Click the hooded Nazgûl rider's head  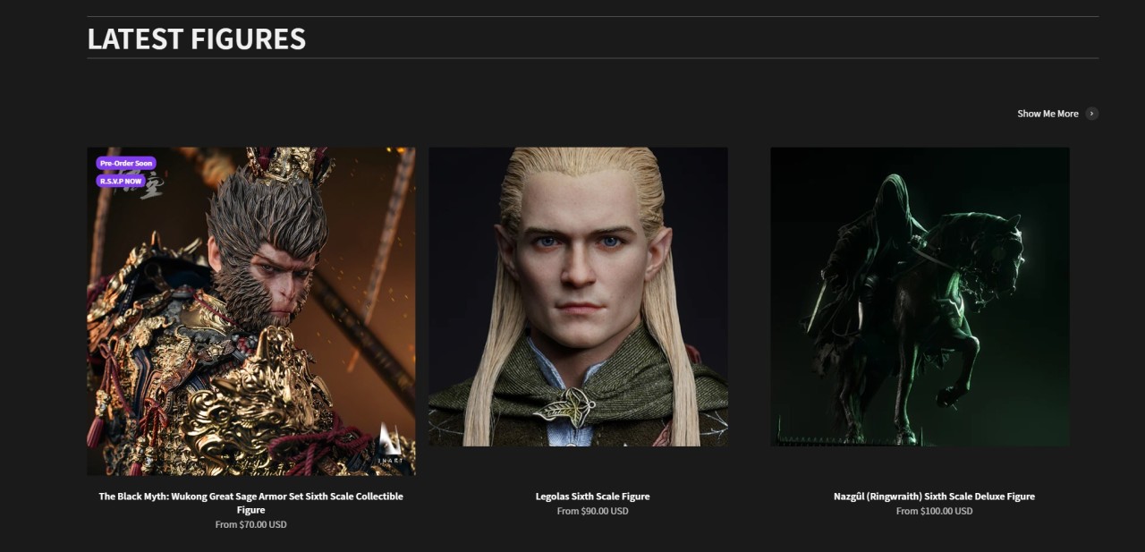888,193
